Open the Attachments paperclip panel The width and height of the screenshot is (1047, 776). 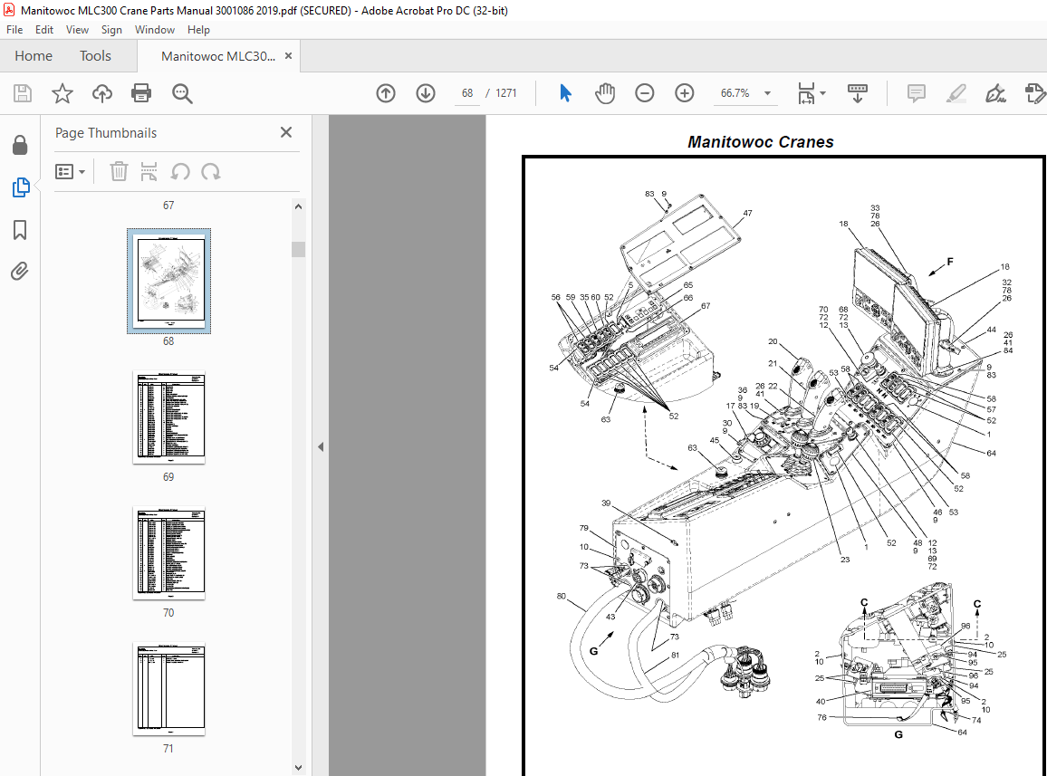pyautogui.click(x=19, y=271)
